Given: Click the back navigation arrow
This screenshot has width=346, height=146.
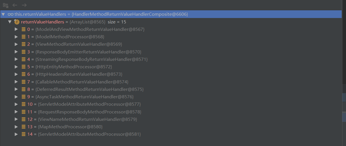Looking at the screenshot, I should tap(15, 5).
